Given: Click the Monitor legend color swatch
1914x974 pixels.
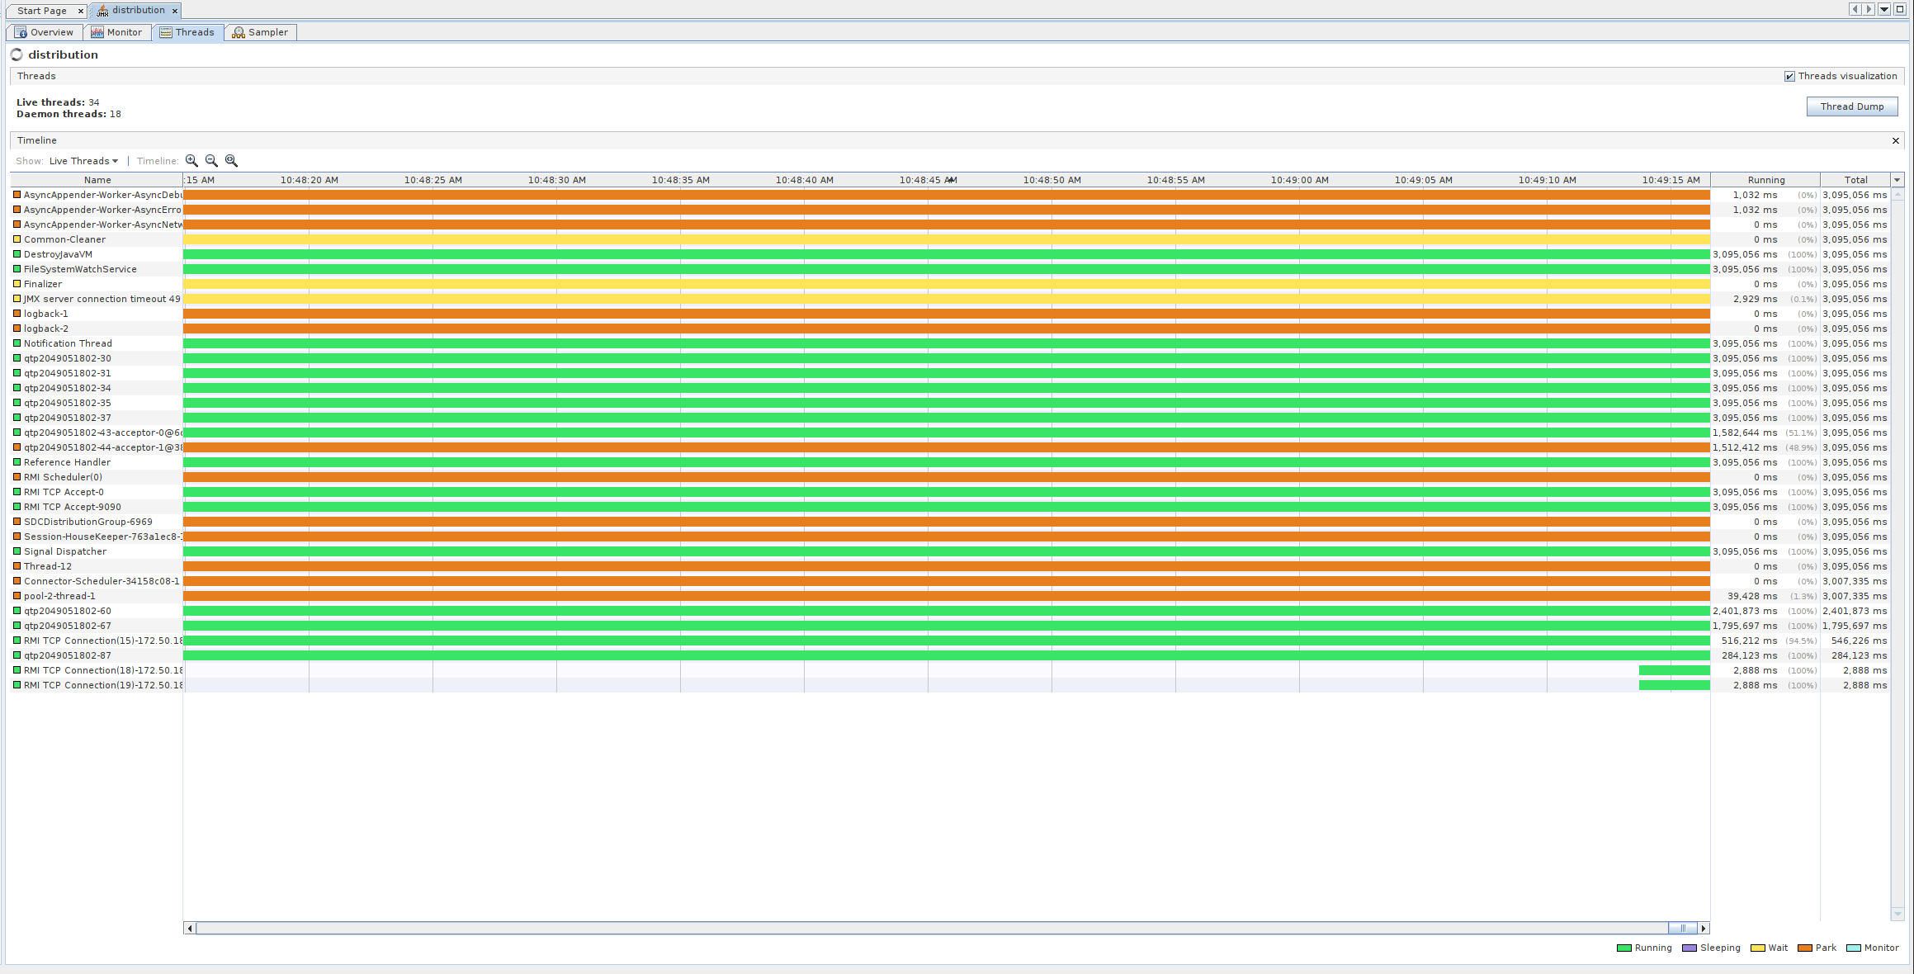Looking at the screenshot, I should pyautogui.click(x=1853, y=948).
